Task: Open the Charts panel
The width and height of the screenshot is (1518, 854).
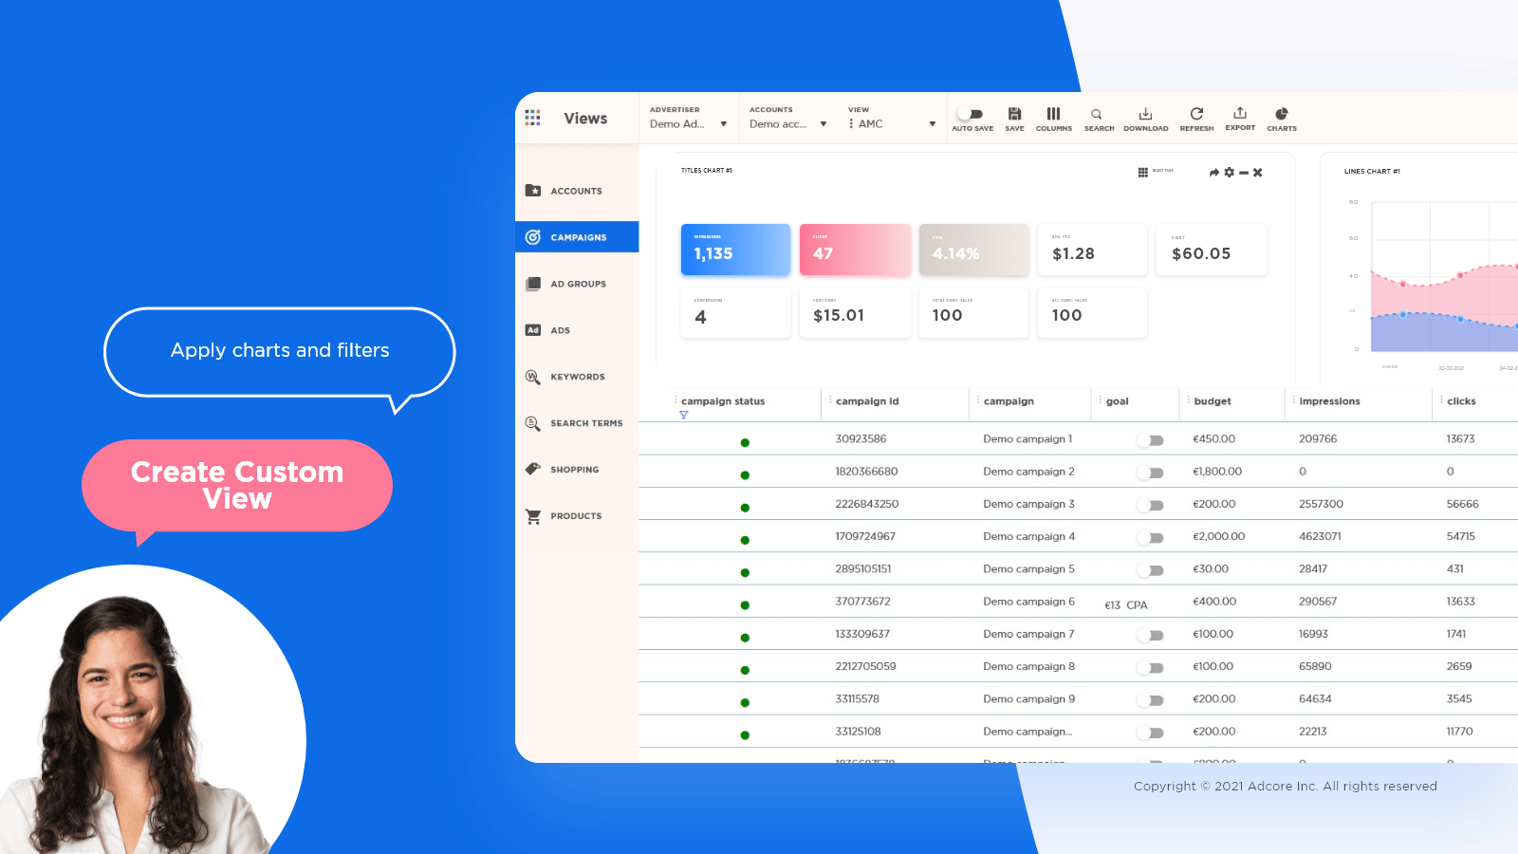Action: [1281, 115]
